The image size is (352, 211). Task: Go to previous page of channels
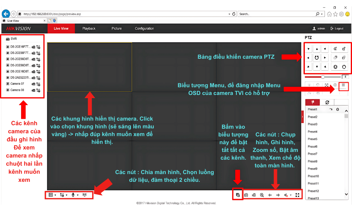[x=270, y=195]
